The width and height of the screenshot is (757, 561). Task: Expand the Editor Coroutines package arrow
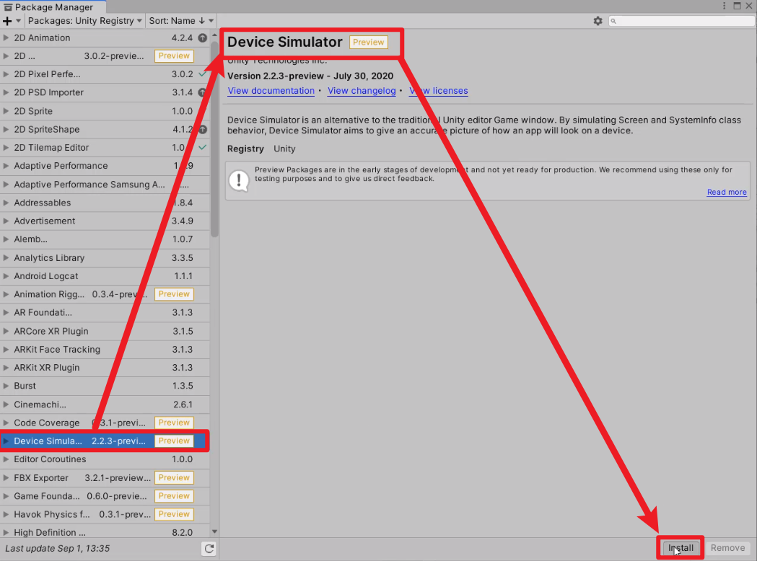[6, 459]
